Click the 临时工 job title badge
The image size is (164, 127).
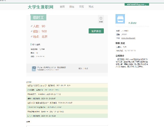pyautogui.click(x=38, y=18)
